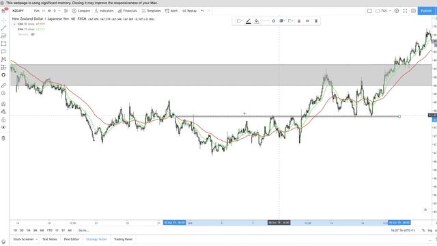Open visual order layers dropdown

(x=282, y=21)
